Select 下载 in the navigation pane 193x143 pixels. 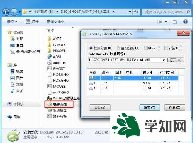click(17, 39)
